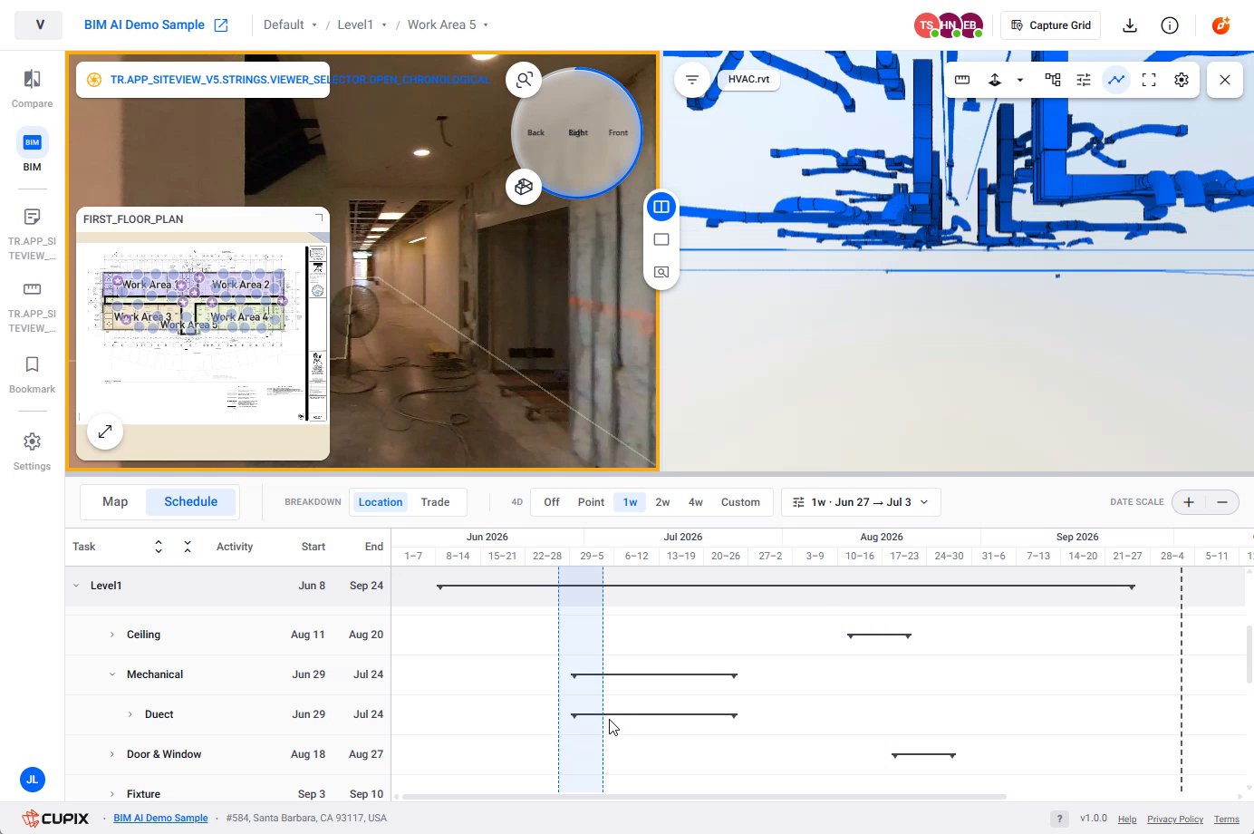The height and width of the screenshot is (834, 1254).
Task: Open the Compare view in sidebar
Action: (x=32, y=88)
